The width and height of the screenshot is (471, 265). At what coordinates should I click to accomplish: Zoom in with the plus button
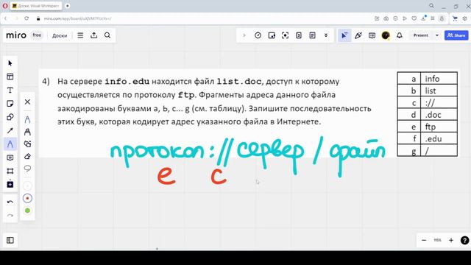point(451,240)
